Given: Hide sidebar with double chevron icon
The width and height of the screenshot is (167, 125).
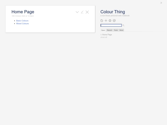Looking at the screenshot, I should coord(161,3).
